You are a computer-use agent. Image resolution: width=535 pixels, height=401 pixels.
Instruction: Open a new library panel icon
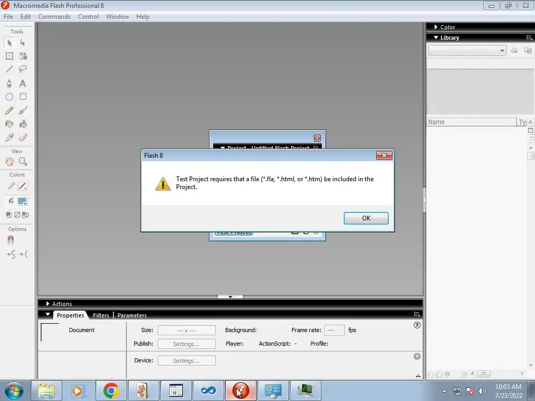click(x=528, y=51)
